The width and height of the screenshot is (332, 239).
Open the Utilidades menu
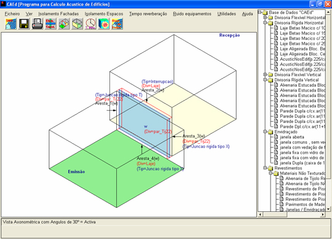(226, 14)
